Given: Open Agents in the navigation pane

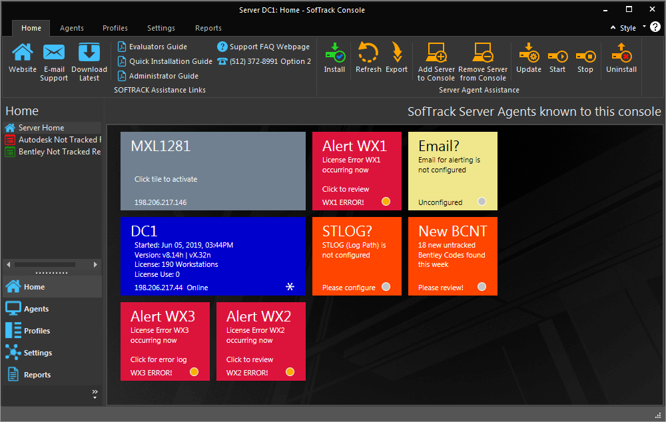Looking at the screenshot, I should click(52, 309).
